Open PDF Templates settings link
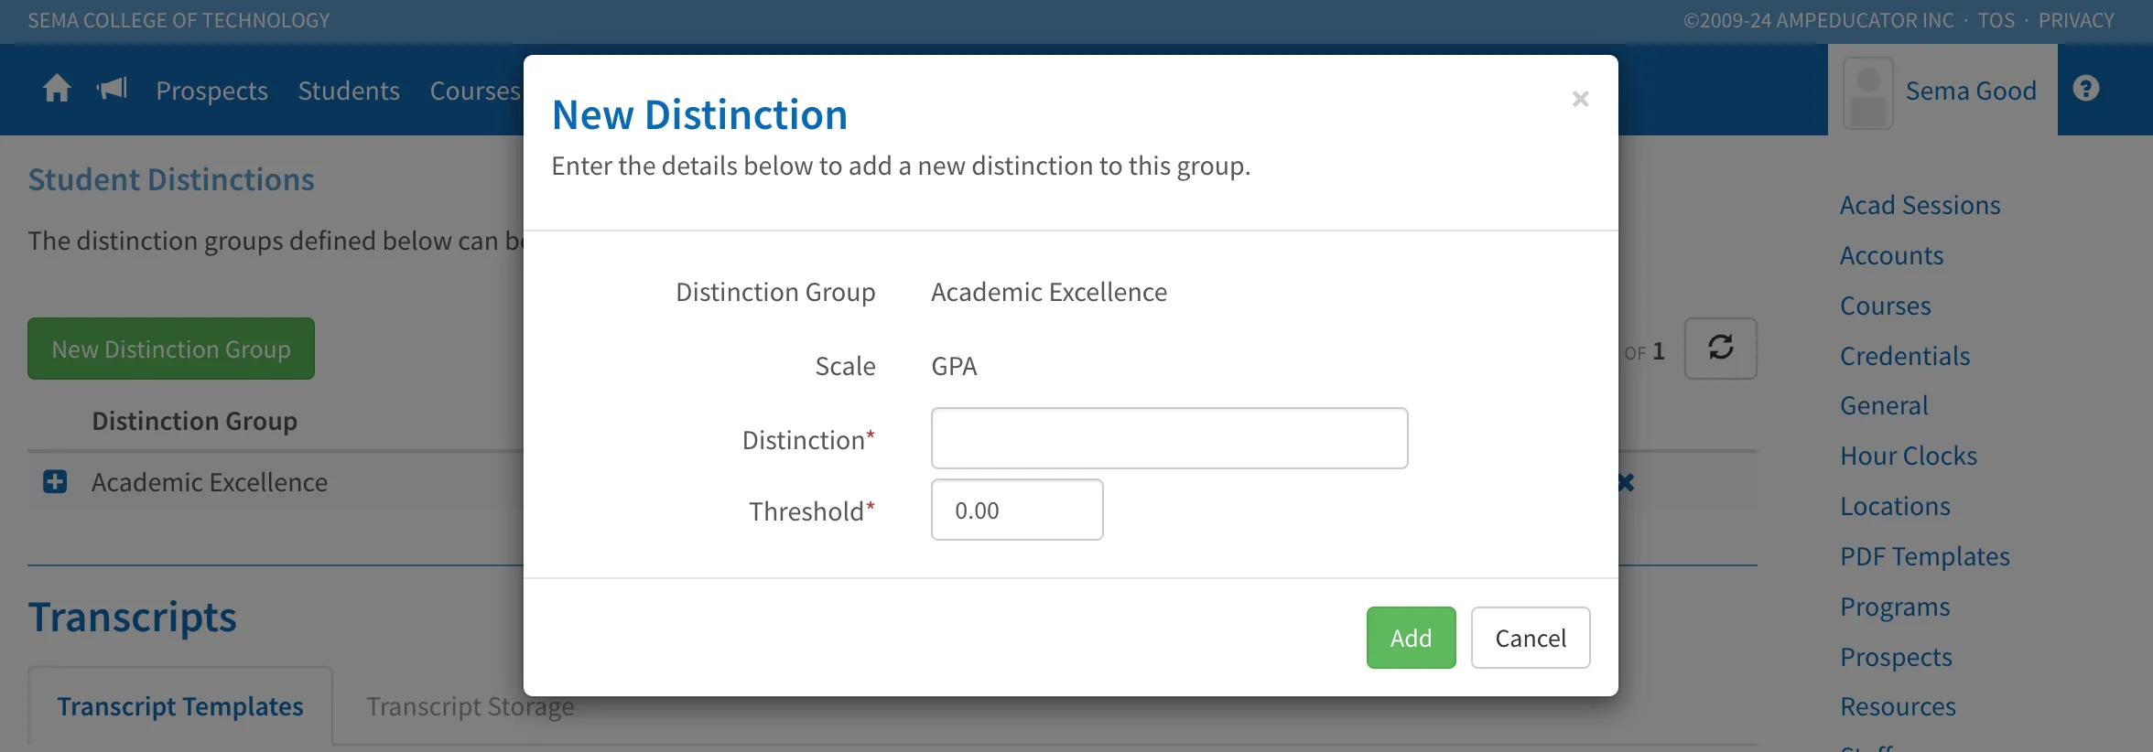The width and height of the screenshot is (2153, 752). 1925,556
